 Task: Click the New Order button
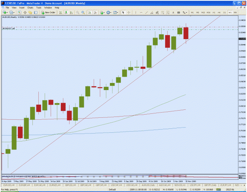point(48,12)
